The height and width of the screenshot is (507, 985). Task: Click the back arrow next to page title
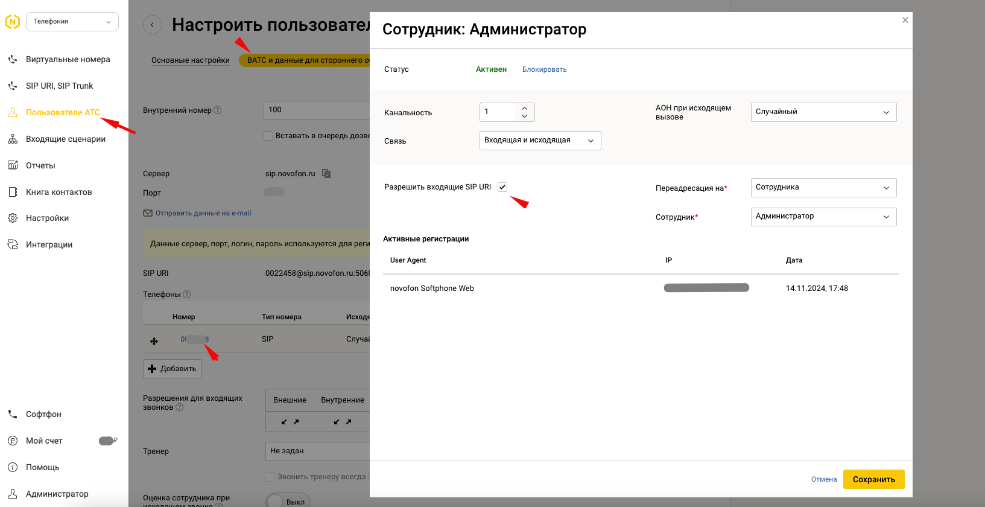click(153, 25)
